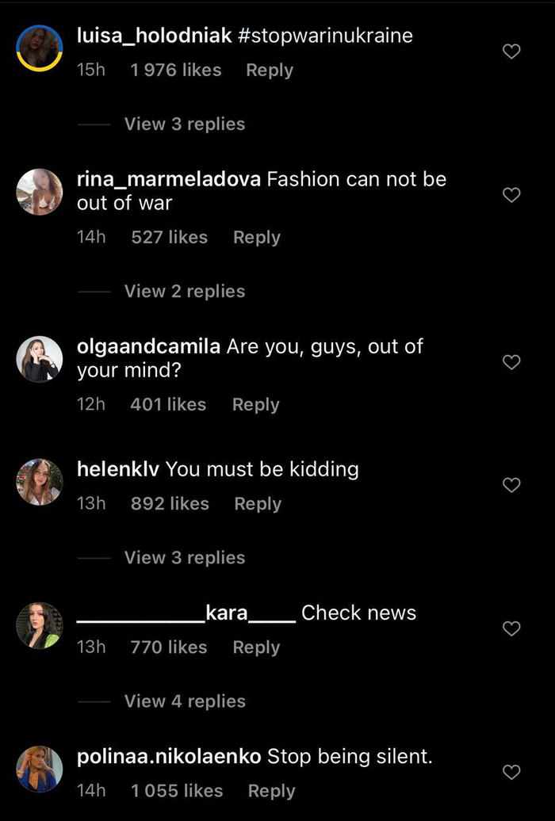Image resolution: width=555 pixels, height=821 pixels.
Task: Like olgaandcamila's comment via heart icon
Action: point(512,362)
